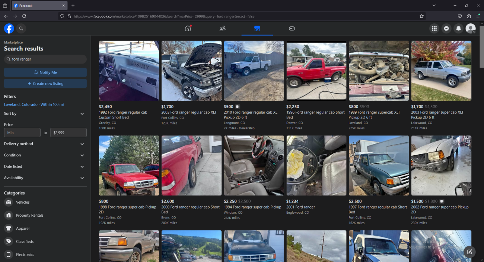This screenshot has width=484, height=262.
Task: Open the Facebook apps menu grid icon
Action: click(x=434, y=29)
